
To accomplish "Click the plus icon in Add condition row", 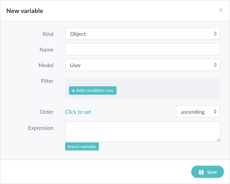I will 73,91.
